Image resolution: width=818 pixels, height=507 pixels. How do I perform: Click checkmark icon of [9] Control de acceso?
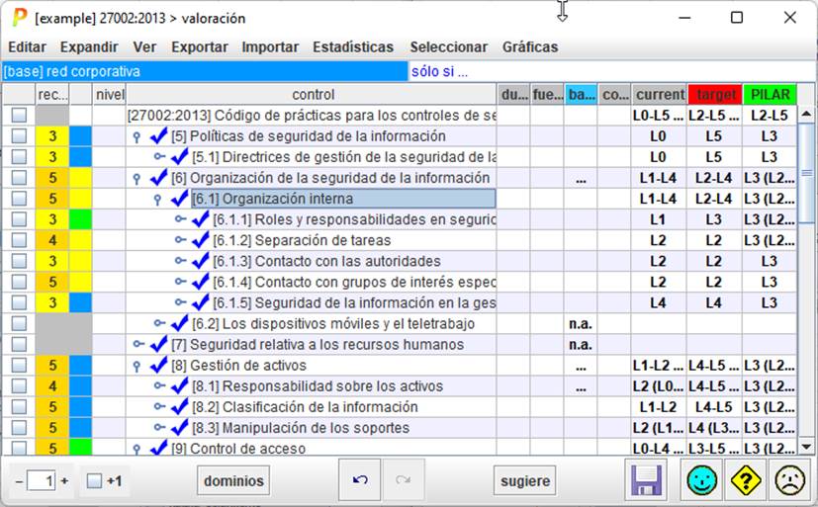(158, 448)
